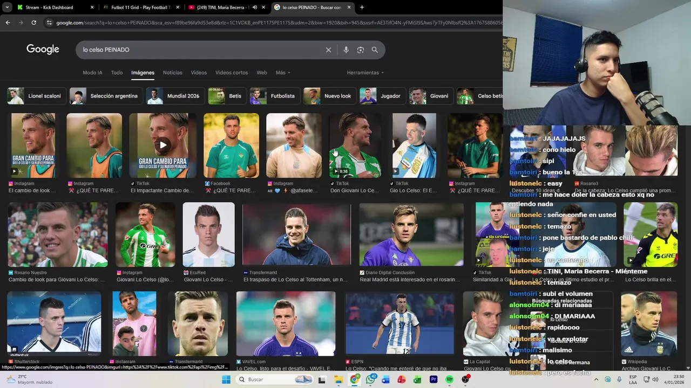Close the Futbol 11 Grid tab

178,8
